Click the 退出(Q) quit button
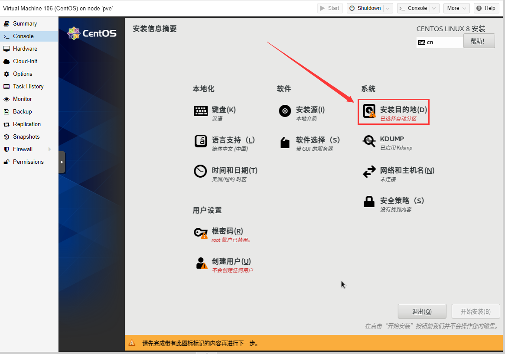The height and width of the screenshot is (354, 505). 422,312
